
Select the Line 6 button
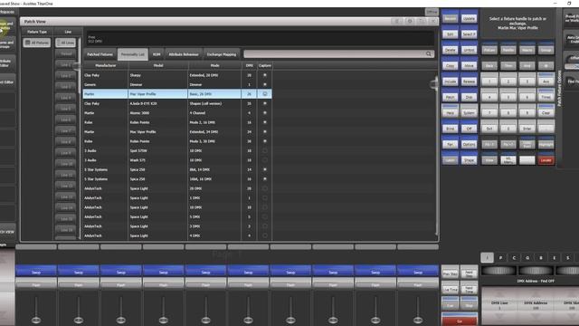tap(66, 120)
